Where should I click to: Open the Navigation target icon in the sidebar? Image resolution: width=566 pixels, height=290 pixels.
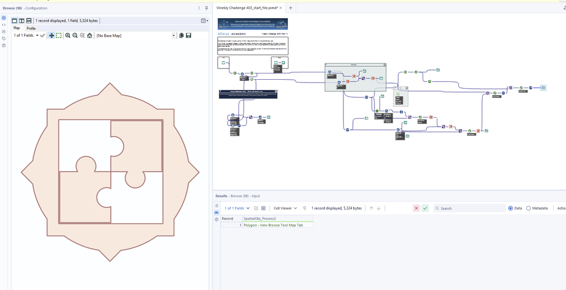3,31
